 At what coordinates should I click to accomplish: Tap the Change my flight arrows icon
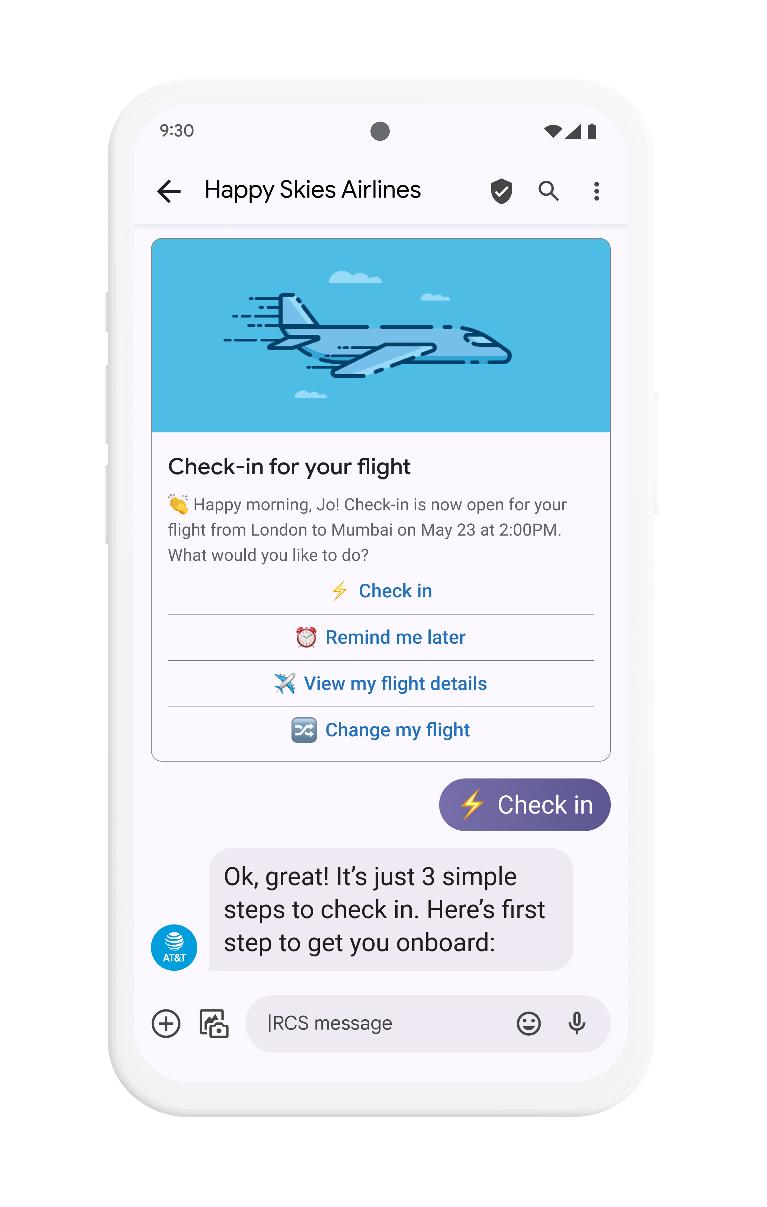click(x=303, y=730)
